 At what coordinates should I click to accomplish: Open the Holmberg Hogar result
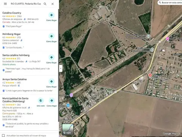pos(11,34)
